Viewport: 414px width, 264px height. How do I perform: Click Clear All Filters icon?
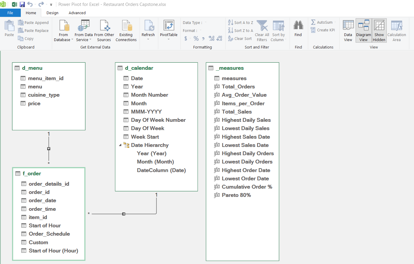click(262, 26)
